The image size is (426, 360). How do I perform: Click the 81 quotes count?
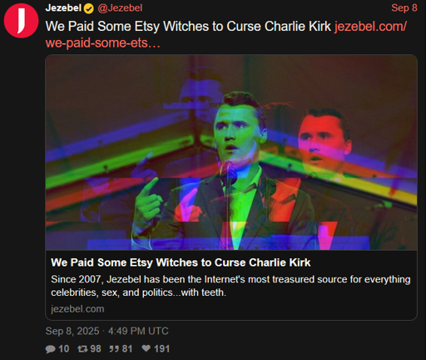(x=127, y=349)
